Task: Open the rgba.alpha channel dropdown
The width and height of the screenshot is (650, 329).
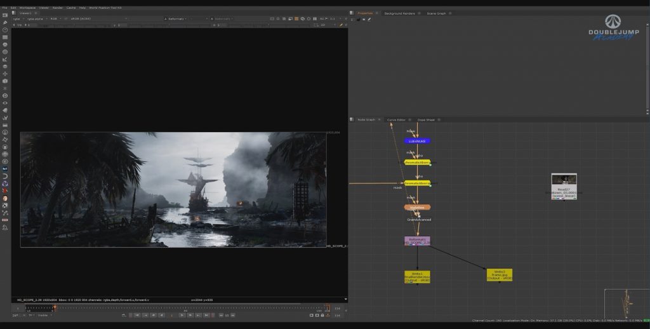Action: [x=37, y=18]
